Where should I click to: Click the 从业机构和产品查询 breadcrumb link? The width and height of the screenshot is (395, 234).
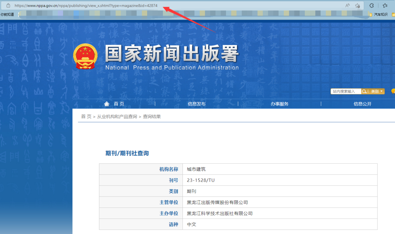[117, 116]
